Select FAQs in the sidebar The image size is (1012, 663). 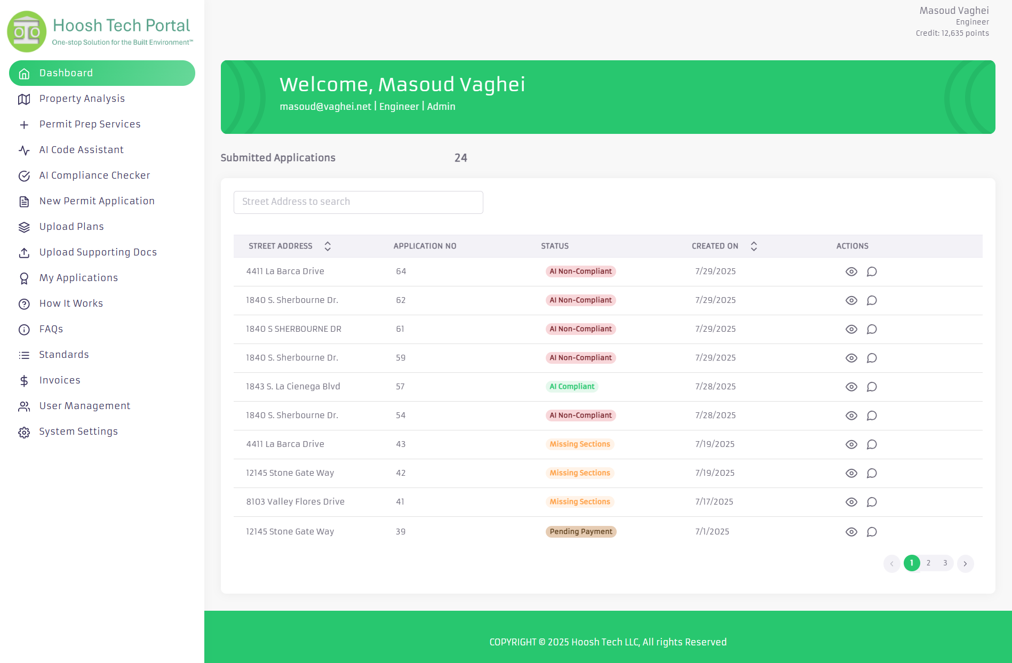tap(51, 329)
